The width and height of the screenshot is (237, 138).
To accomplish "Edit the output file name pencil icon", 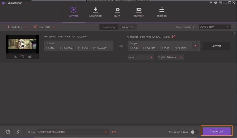I will coord(174,37).
